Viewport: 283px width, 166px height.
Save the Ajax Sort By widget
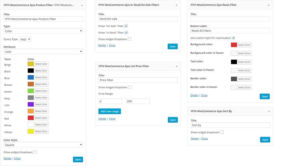coord(265,140)
